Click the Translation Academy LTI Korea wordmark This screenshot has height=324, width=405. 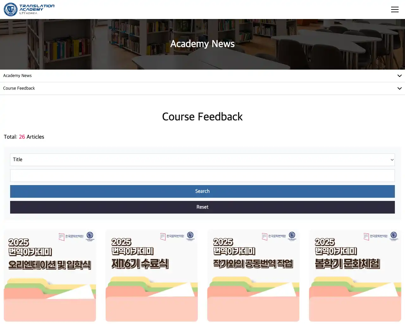click(37, 9)
